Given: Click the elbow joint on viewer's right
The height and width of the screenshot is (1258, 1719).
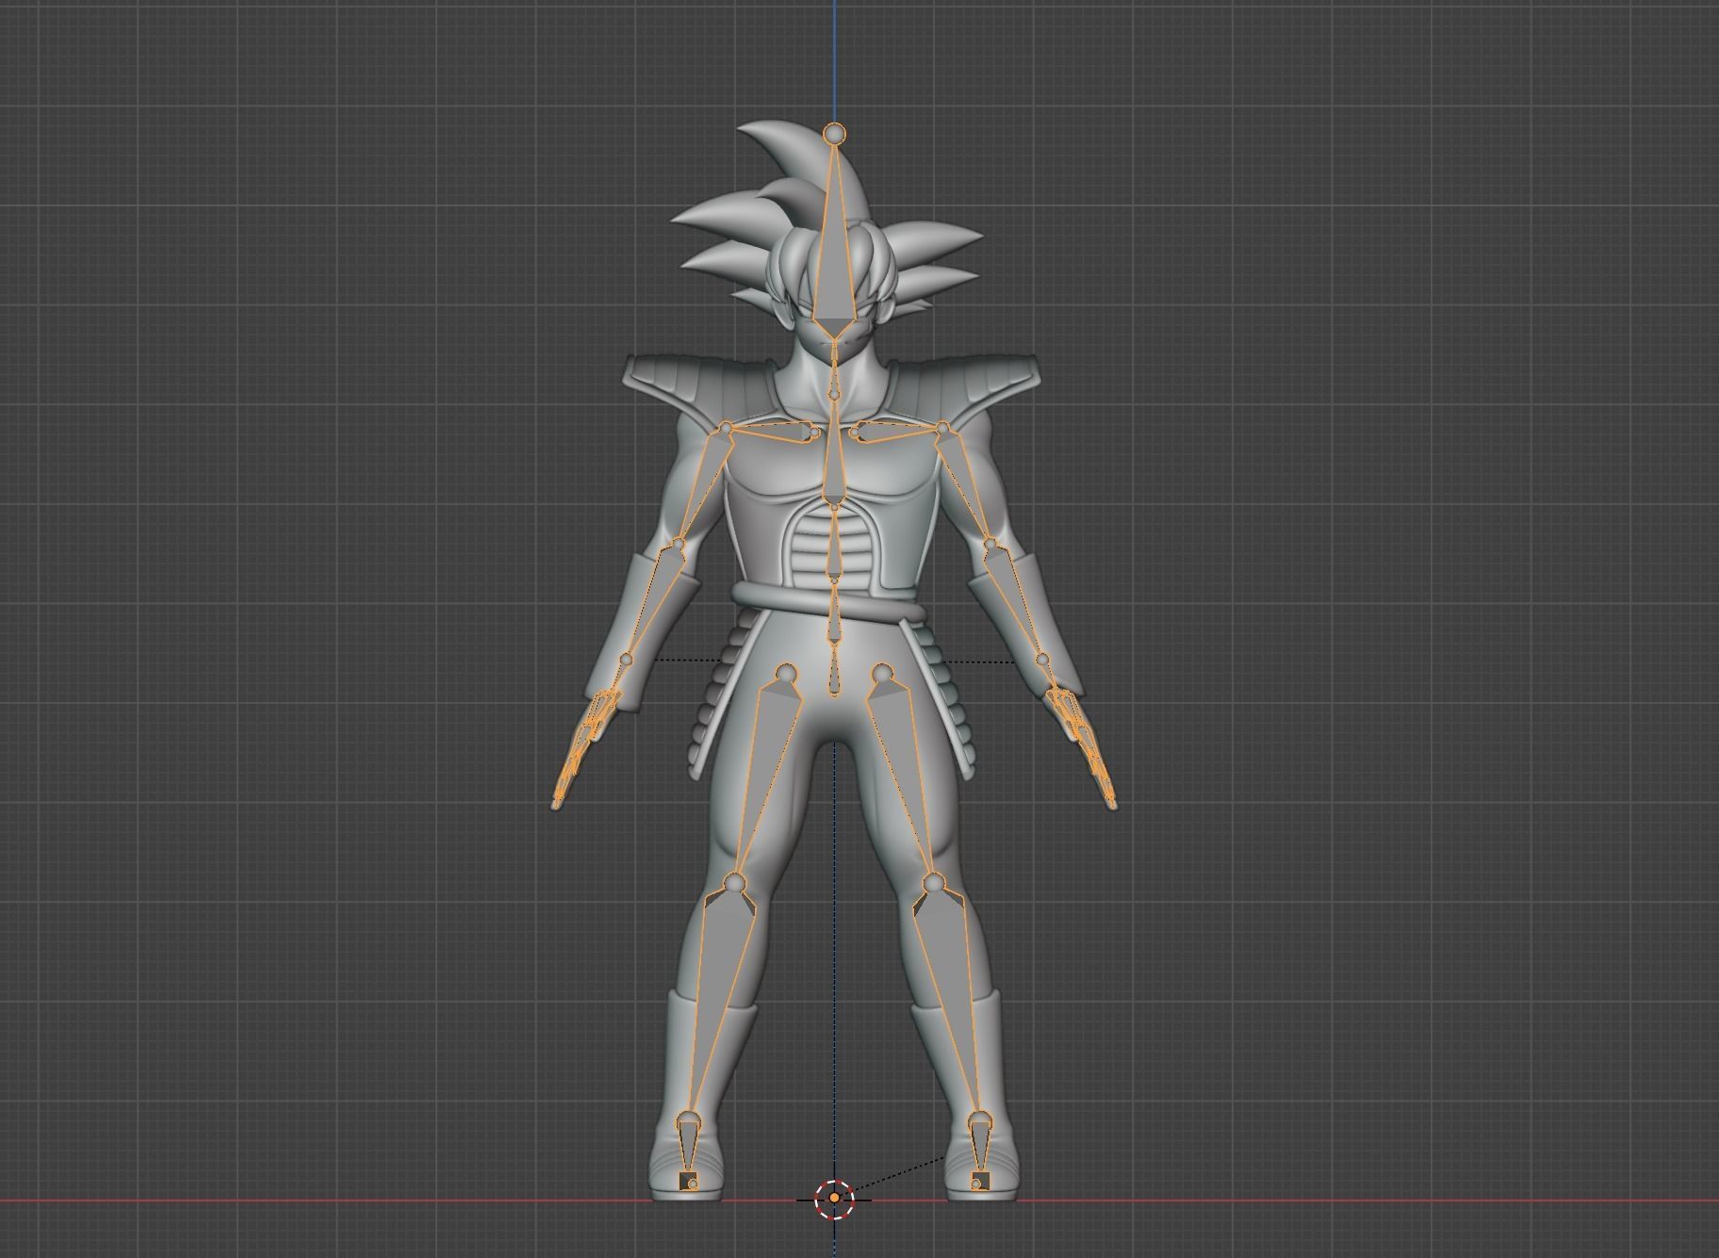Looking at the screenshot, I should pos(990,544).
